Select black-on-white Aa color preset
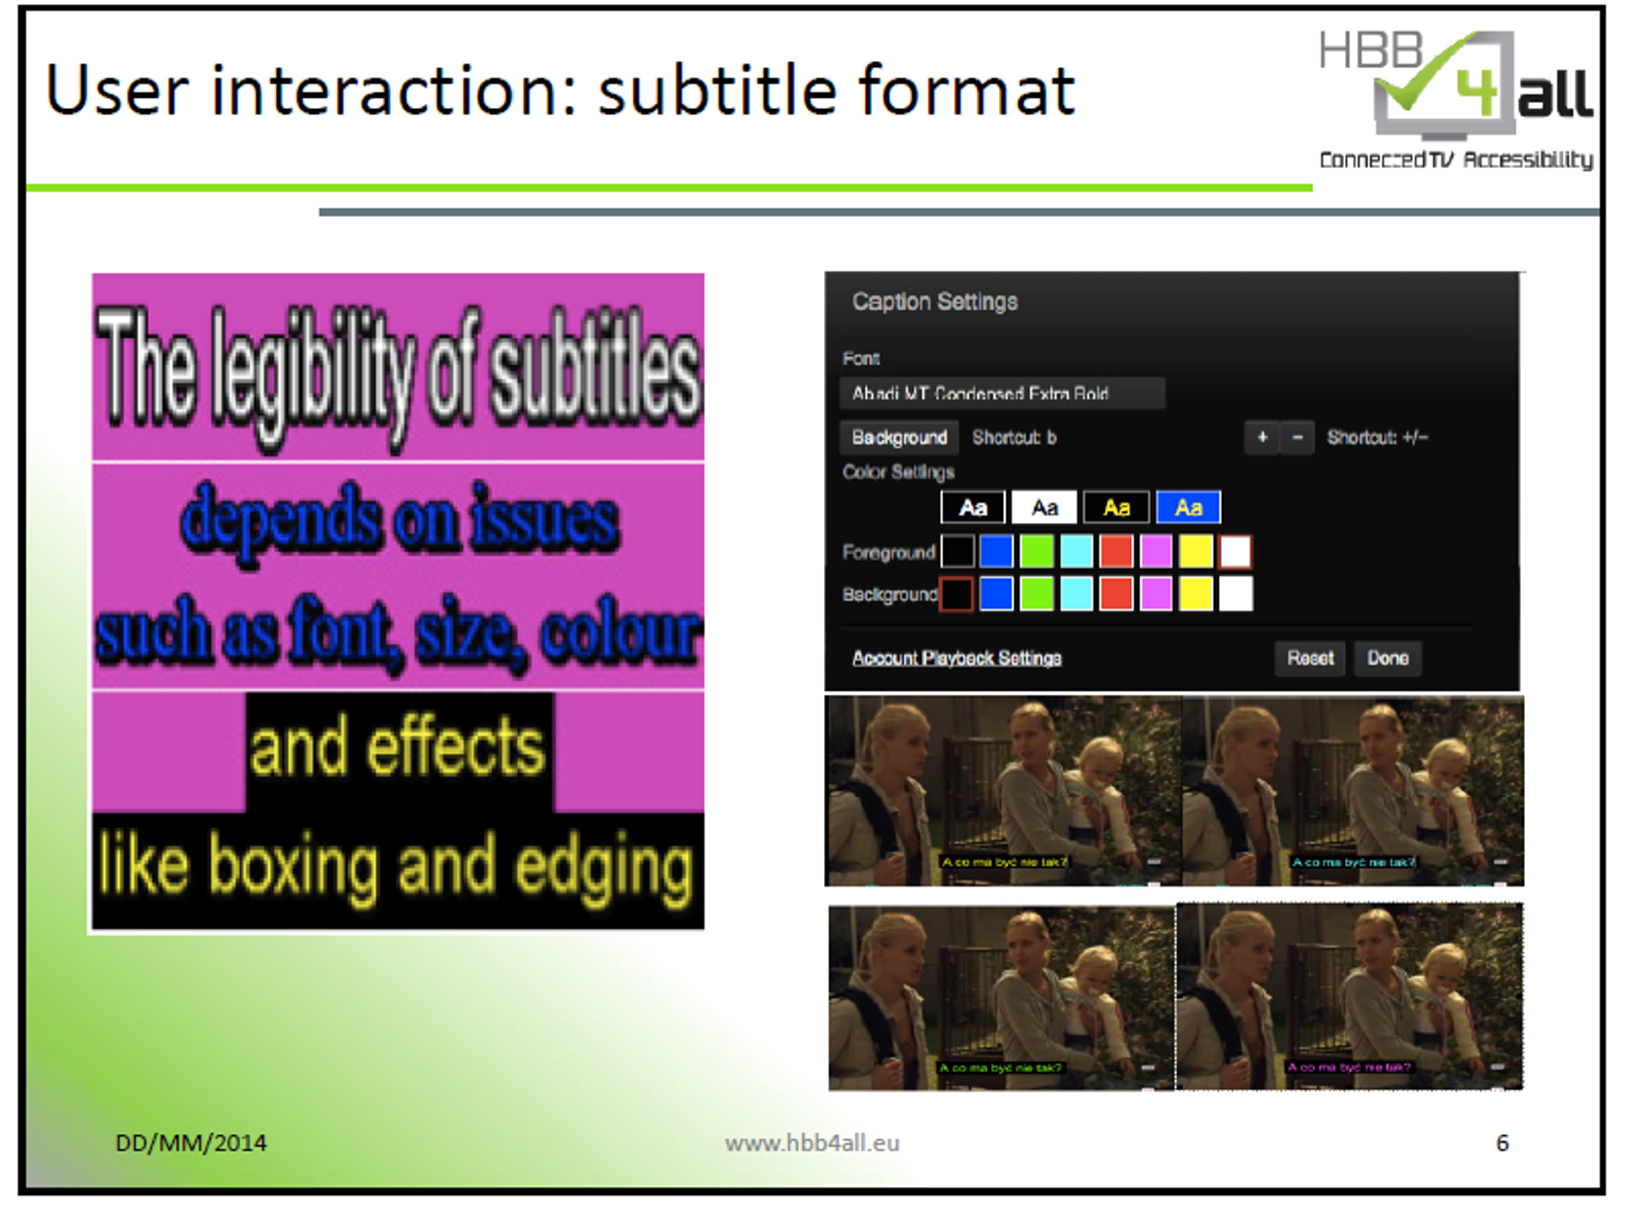The width and height of the screenshot is (1625, 1206). [1045, 507]
